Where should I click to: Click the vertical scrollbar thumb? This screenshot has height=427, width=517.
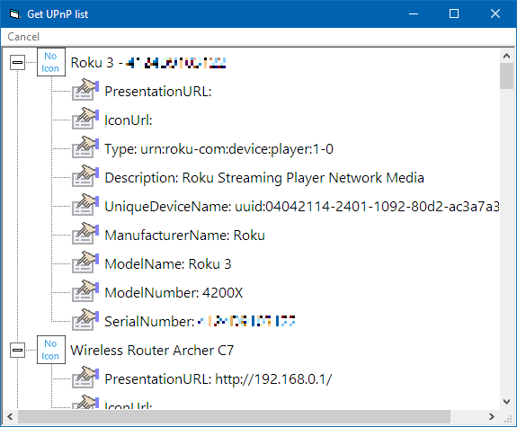[x=507, y=76]
